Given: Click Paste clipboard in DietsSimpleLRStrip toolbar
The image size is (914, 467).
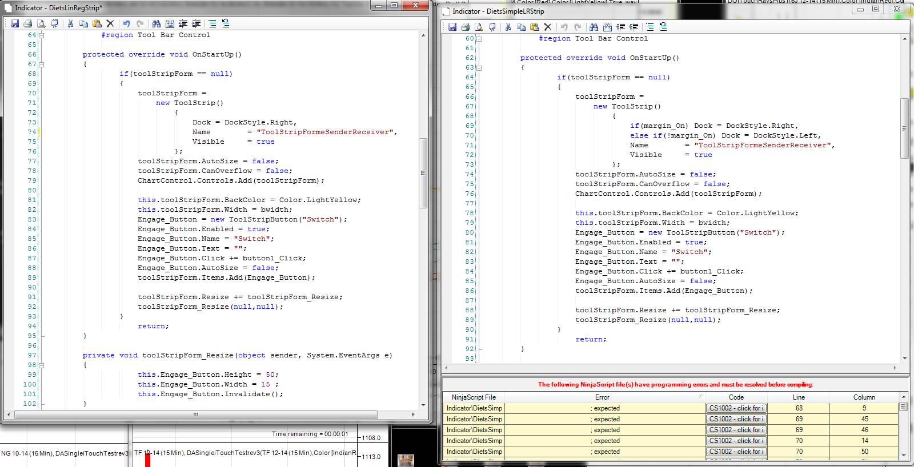Looking at the screenshot, I should 535,27.
